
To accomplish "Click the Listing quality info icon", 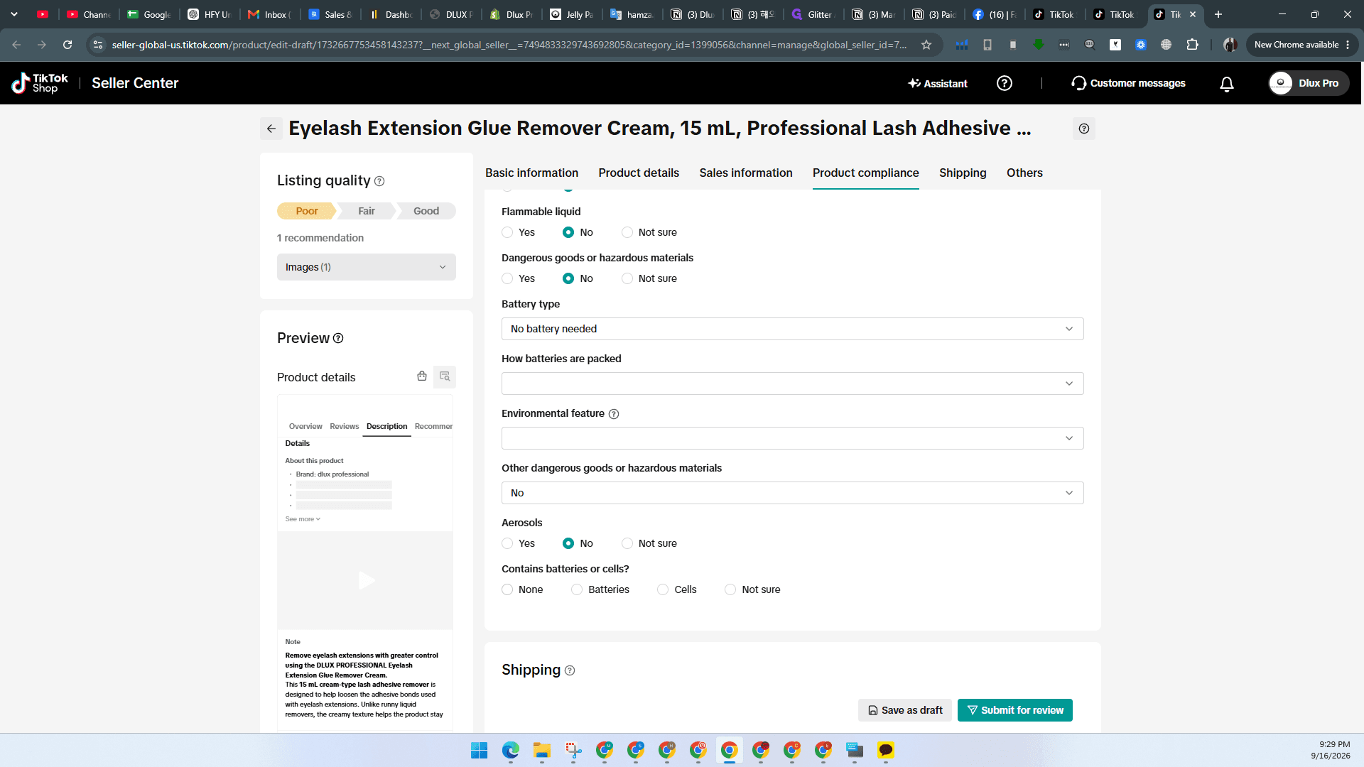I will click(379, 181).
